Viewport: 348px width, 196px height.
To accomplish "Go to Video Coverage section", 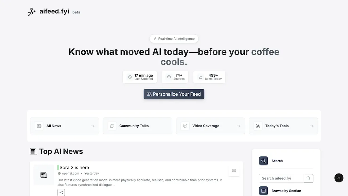I will (210, 126).
